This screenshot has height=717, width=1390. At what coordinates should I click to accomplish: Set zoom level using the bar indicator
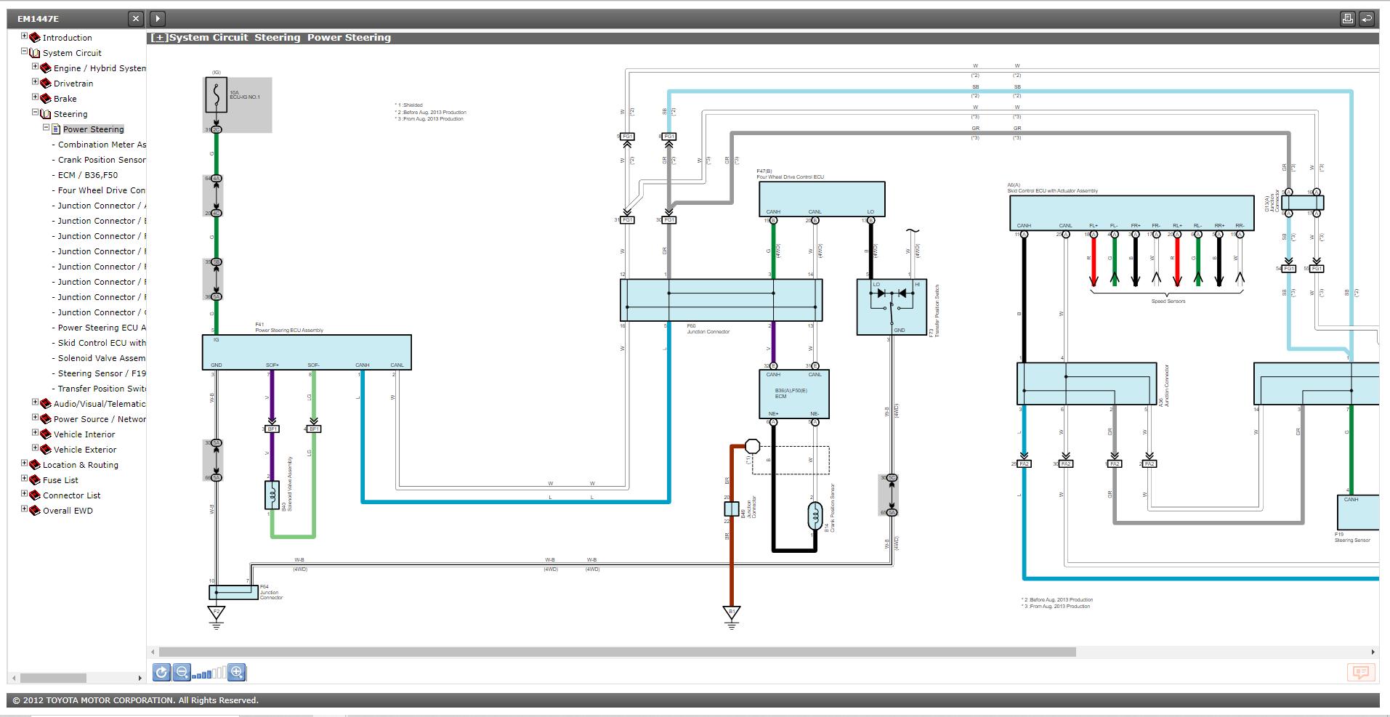pos(209,673)
